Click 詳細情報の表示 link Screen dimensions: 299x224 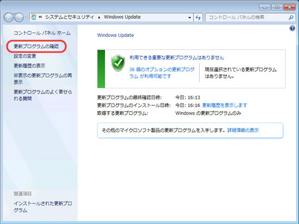click(243, 130)
